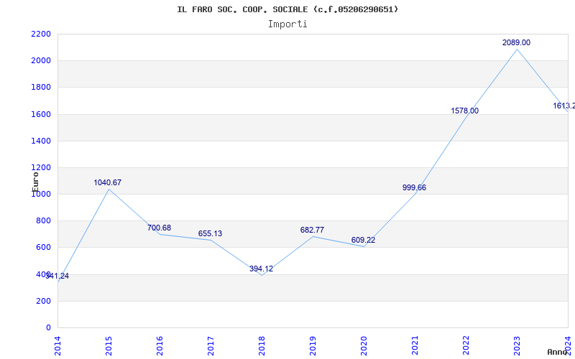Click the 1040.67 data label
575x359 pixels.
pos(107,182)
